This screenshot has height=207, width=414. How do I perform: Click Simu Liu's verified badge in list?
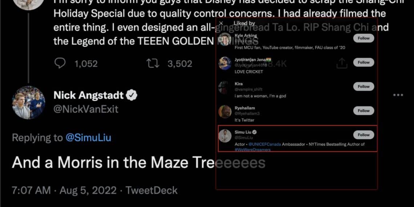(255, 132)
